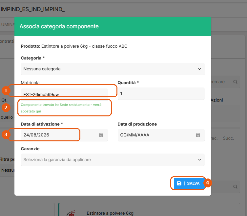Click the Prodotto Estintore a polvere 6kg text
Viewport: 247px width, 216px height.
tap(74, 46)
